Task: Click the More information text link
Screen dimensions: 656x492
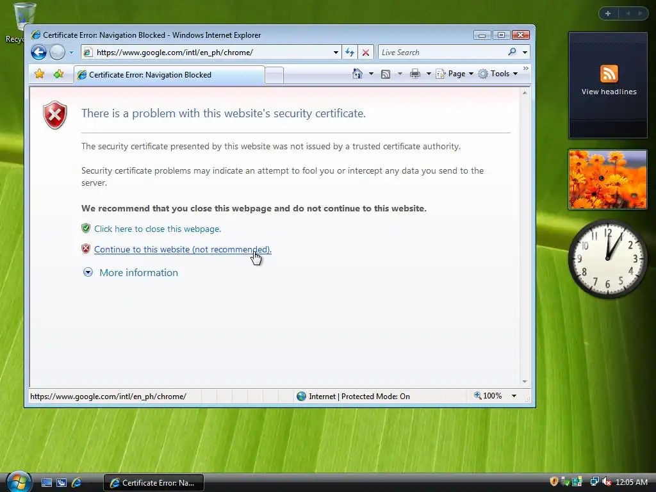Action: [138, 272]
